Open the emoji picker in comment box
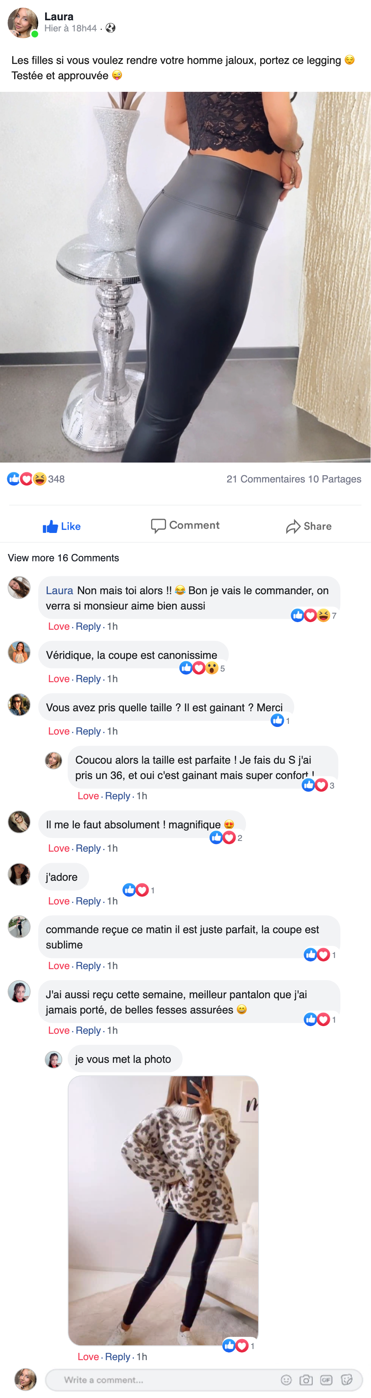This screenshot has height=1398, width=371. [x=286, y=1380]
